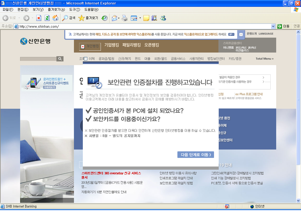The height and width of the screenshot is (212, 301).
Task: Click the Windows flag logo
Action: (x=296, y=10)
